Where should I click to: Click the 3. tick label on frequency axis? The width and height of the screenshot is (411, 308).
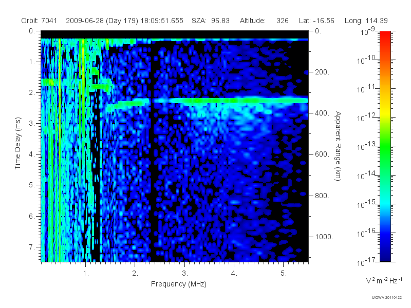click(x=185, y=274)
